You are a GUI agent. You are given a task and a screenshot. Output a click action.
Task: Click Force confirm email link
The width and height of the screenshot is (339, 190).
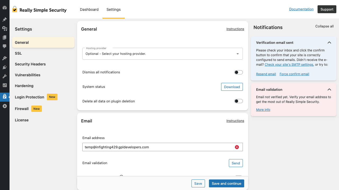coord(294,74)
